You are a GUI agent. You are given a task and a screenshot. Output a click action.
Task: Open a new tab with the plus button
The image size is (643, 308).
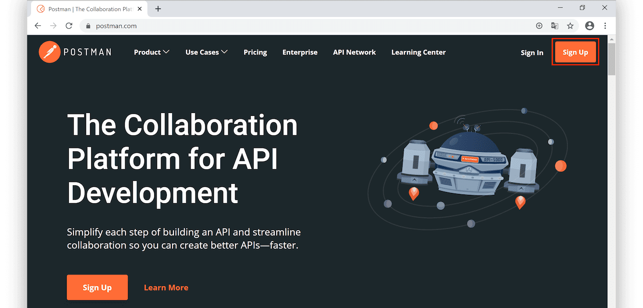[158, 9]
